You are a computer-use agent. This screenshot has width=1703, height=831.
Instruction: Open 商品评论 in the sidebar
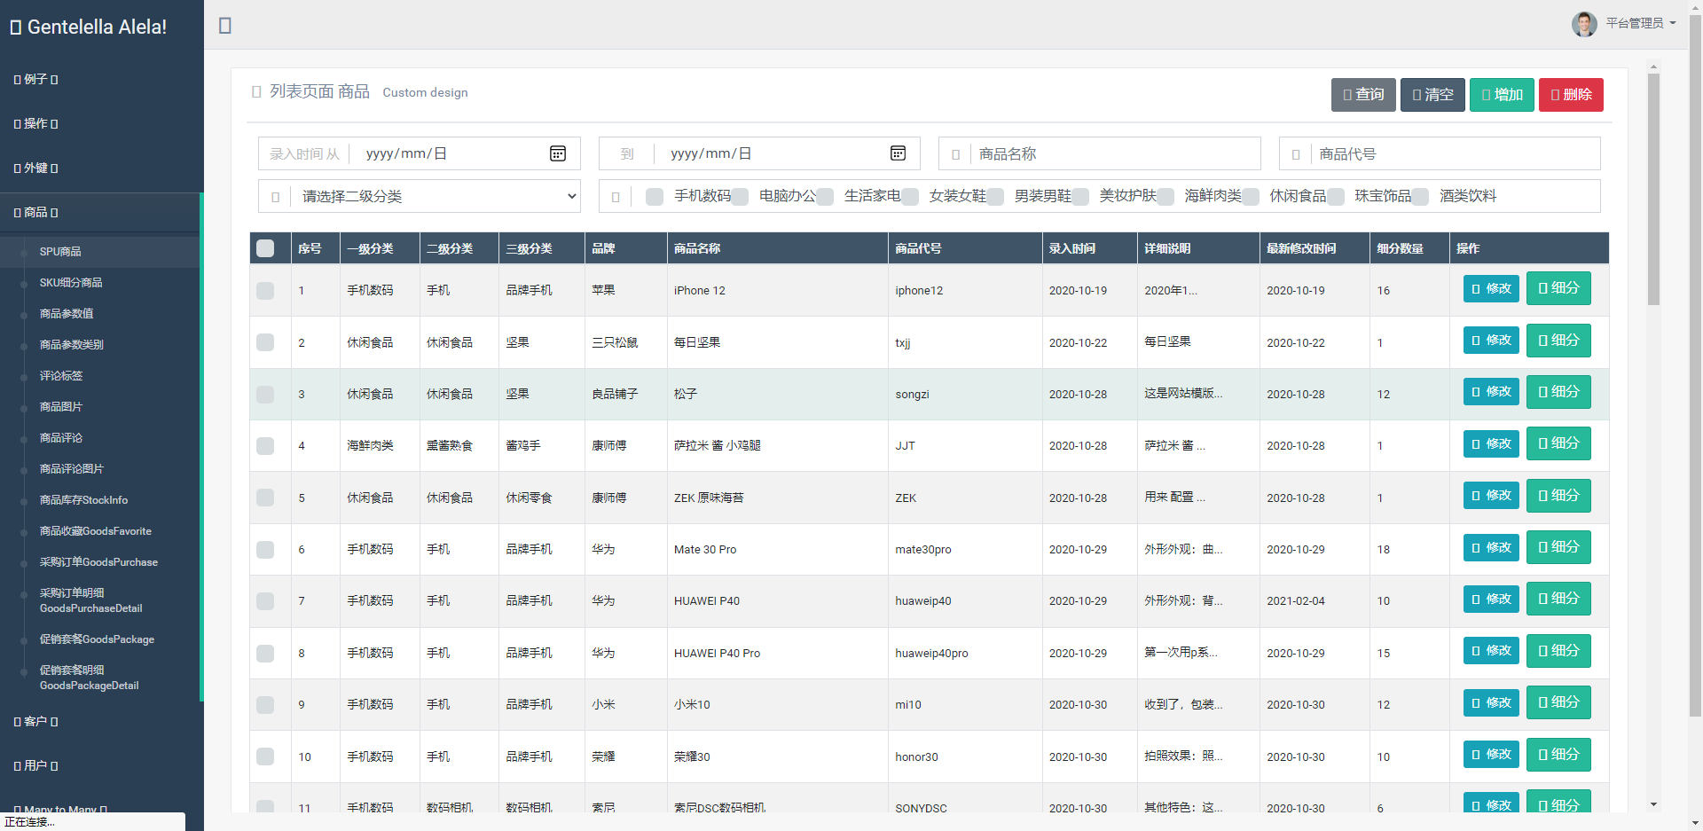(x=61, y=438)
